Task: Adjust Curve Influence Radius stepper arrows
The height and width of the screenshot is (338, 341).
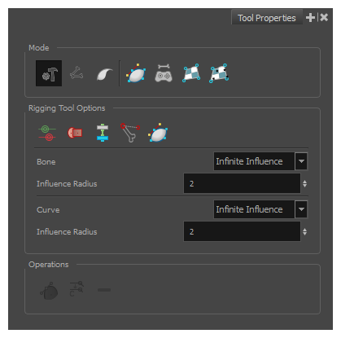Action: pyautogui.click(x=304, y=232)
